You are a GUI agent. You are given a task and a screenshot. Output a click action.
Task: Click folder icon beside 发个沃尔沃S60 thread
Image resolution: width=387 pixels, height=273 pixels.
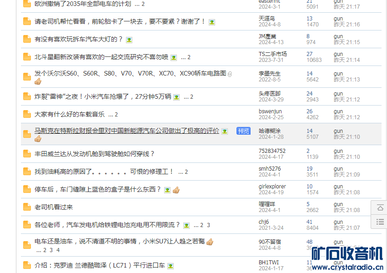click(27, 77)
